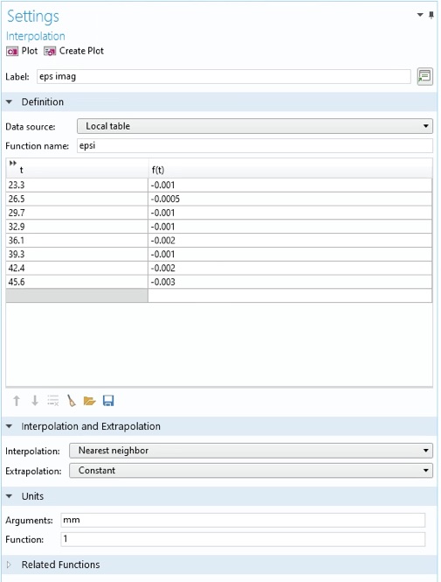
Task: Collapse the Interpolation and Extrapolation section
Action: [x=10, y=426]
